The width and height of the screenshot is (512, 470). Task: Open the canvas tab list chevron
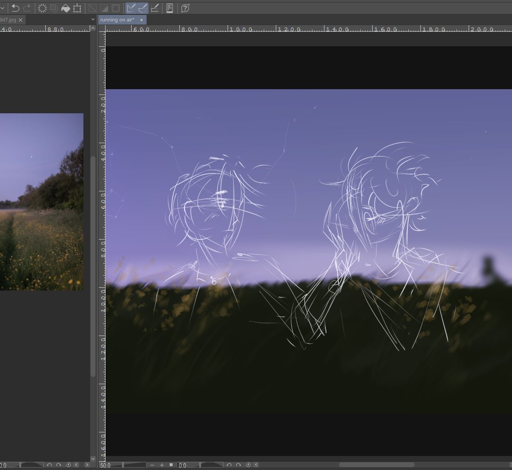tap(93, 20)
